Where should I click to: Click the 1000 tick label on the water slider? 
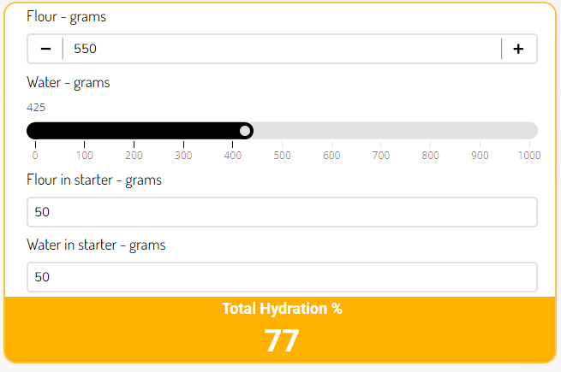[x=528, y=156]
